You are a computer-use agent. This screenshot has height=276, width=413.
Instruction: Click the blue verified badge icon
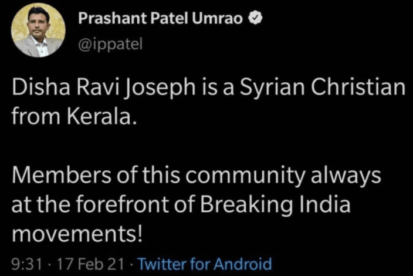click(x=256, y=19)
